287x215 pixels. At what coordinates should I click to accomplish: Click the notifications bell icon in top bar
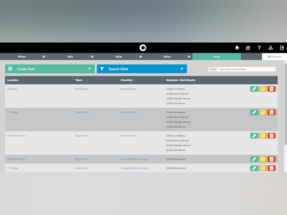pos(237,48)
